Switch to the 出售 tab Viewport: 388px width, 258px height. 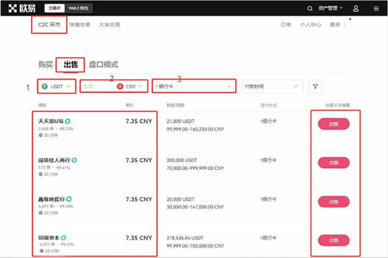click(71, 65)
